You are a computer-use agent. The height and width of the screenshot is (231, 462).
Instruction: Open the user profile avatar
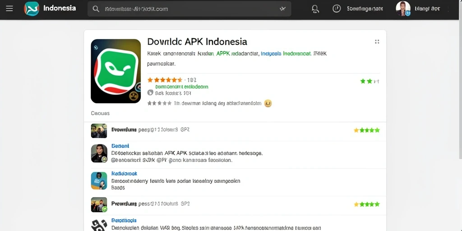click(403, 9)
